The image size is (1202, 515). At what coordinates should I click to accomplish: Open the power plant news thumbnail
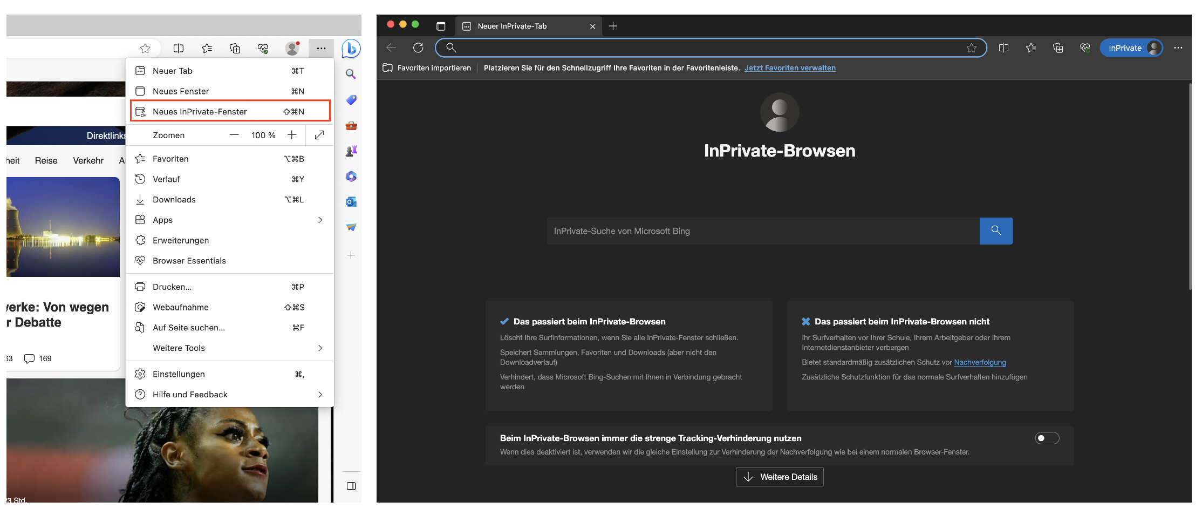pyautogui.click(x=63, y=227)
